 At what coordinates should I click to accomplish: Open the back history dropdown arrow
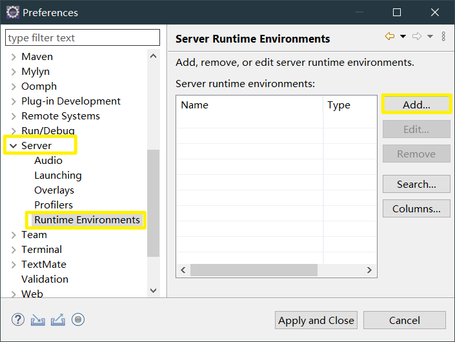coord(403,37)
